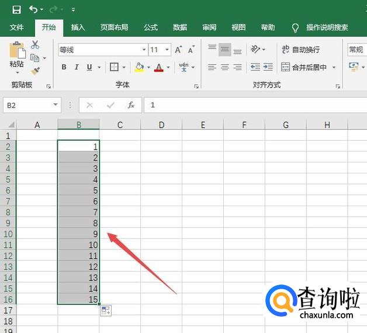Click the select-all corner triangle
The width and height of the screenshot is (367, 333).
11,124
